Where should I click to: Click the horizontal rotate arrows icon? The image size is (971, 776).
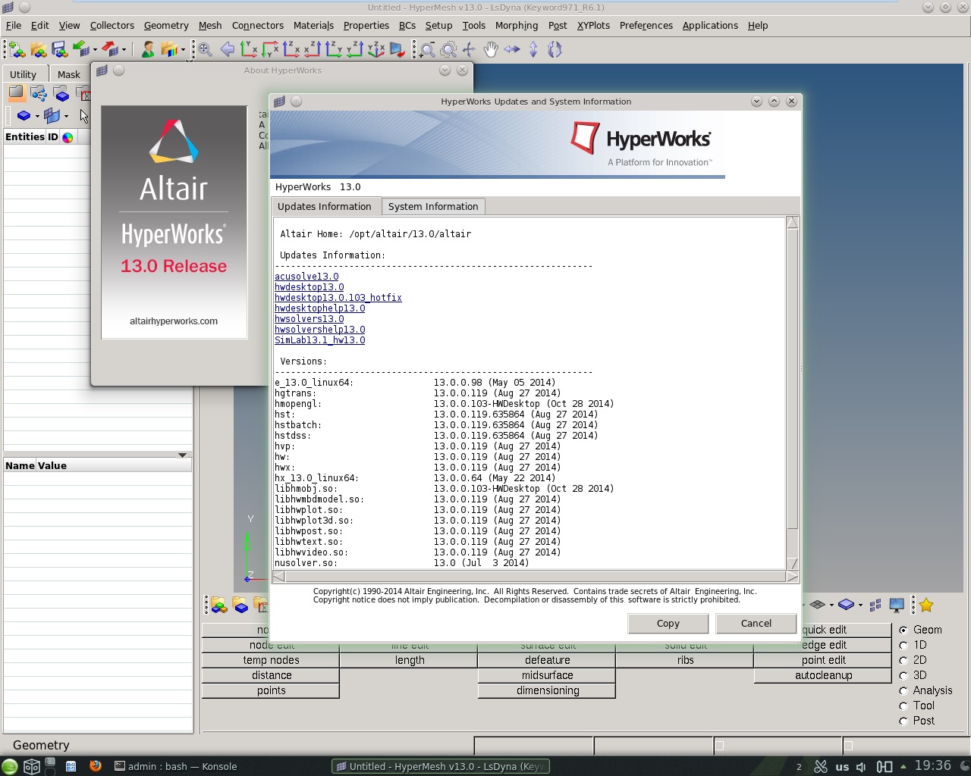512,50
